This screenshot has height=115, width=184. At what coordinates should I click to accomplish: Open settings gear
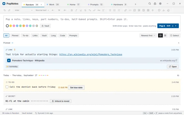[x=160, y=4]
